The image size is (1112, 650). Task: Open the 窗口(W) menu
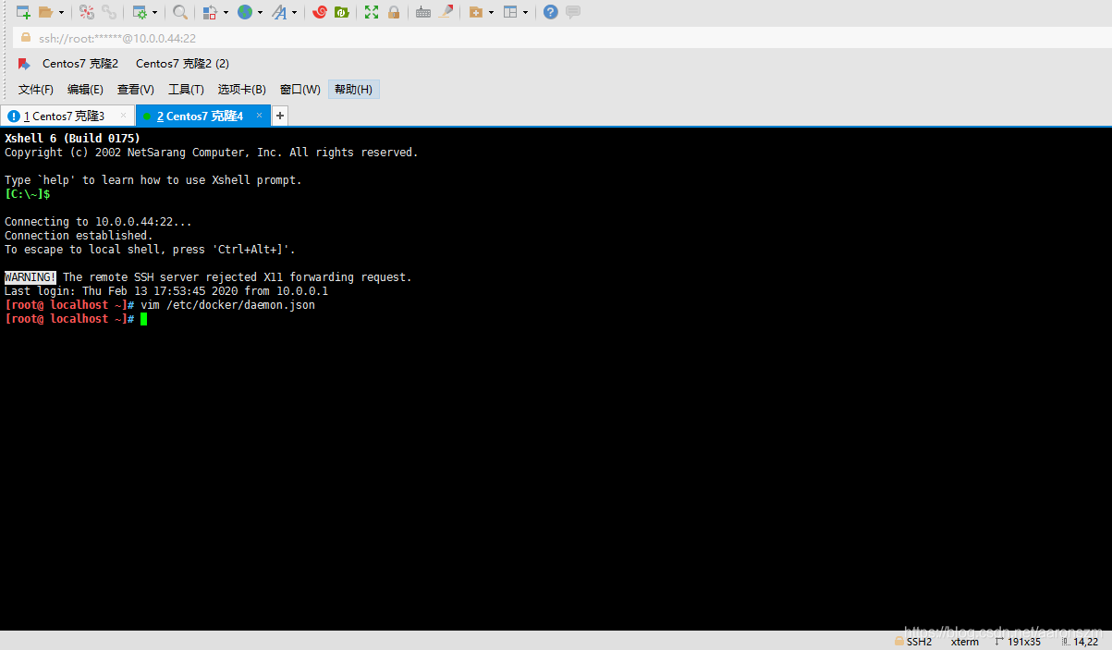coord(300,90)
